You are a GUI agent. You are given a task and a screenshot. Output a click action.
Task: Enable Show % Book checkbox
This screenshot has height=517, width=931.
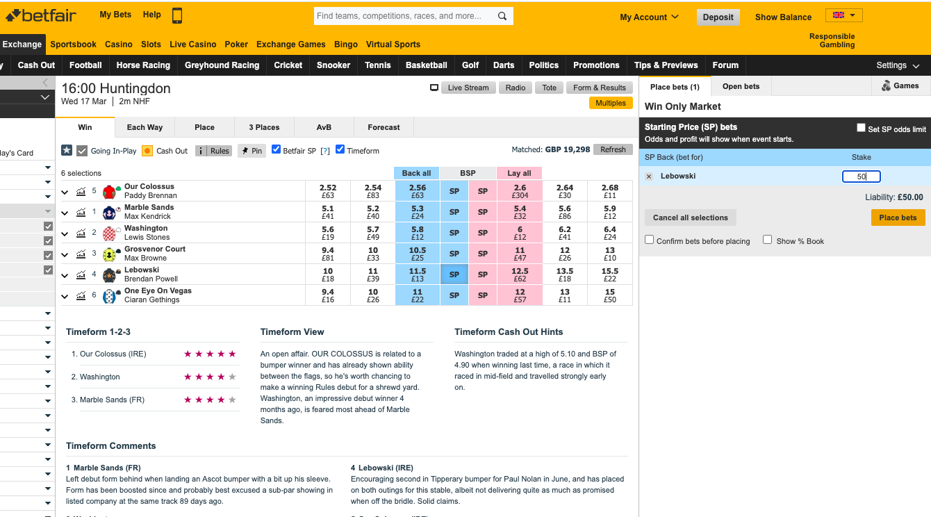(x=767, y=240)
